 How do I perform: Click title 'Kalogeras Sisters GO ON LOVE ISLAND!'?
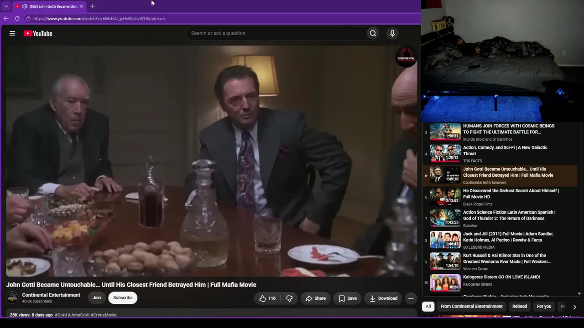click(x=501, y=277)
